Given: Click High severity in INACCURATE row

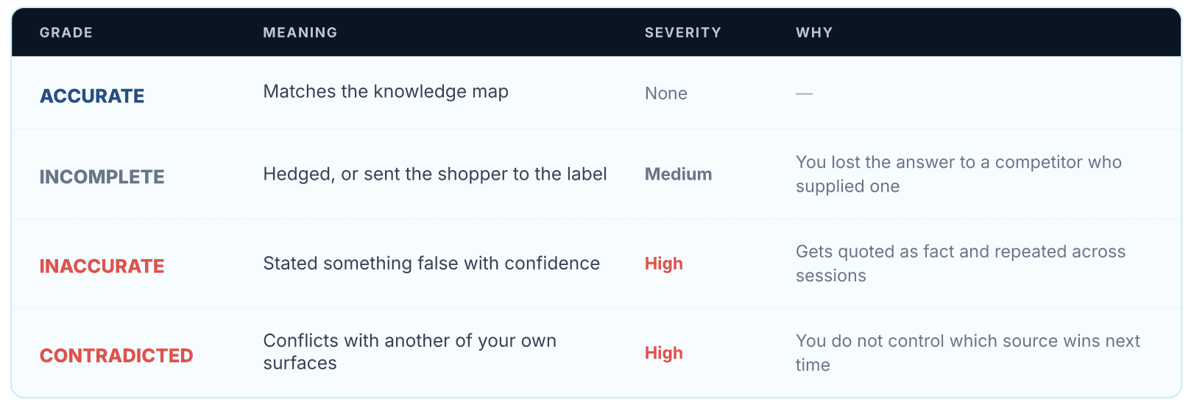Looking at the screenshot, I should pyautogui.click(x=664, y=264).
